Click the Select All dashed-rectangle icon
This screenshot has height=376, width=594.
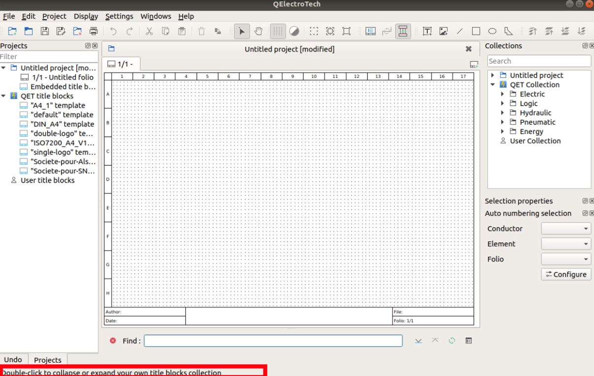314,31
